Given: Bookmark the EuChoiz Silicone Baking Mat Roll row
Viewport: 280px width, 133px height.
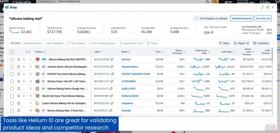Looking at the screenshot, I should [19, 59].
